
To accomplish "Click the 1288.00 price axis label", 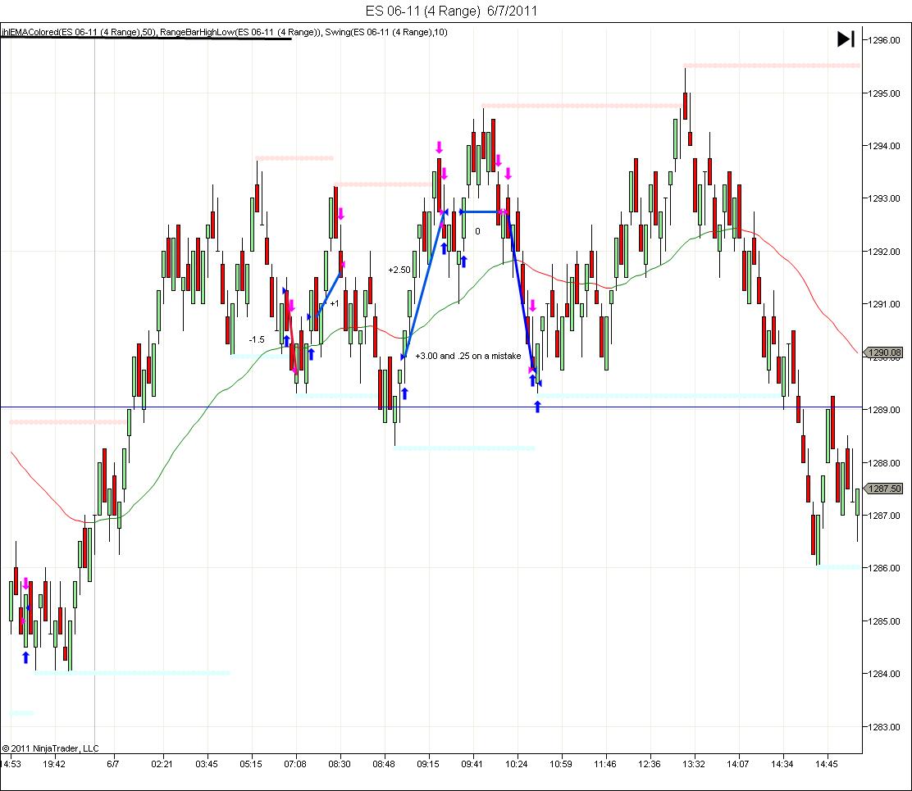I will [x=884, y=463].
